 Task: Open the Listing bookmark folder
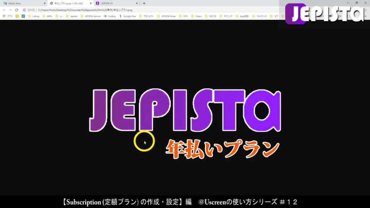pyautogui.click(x=34, y=16)
